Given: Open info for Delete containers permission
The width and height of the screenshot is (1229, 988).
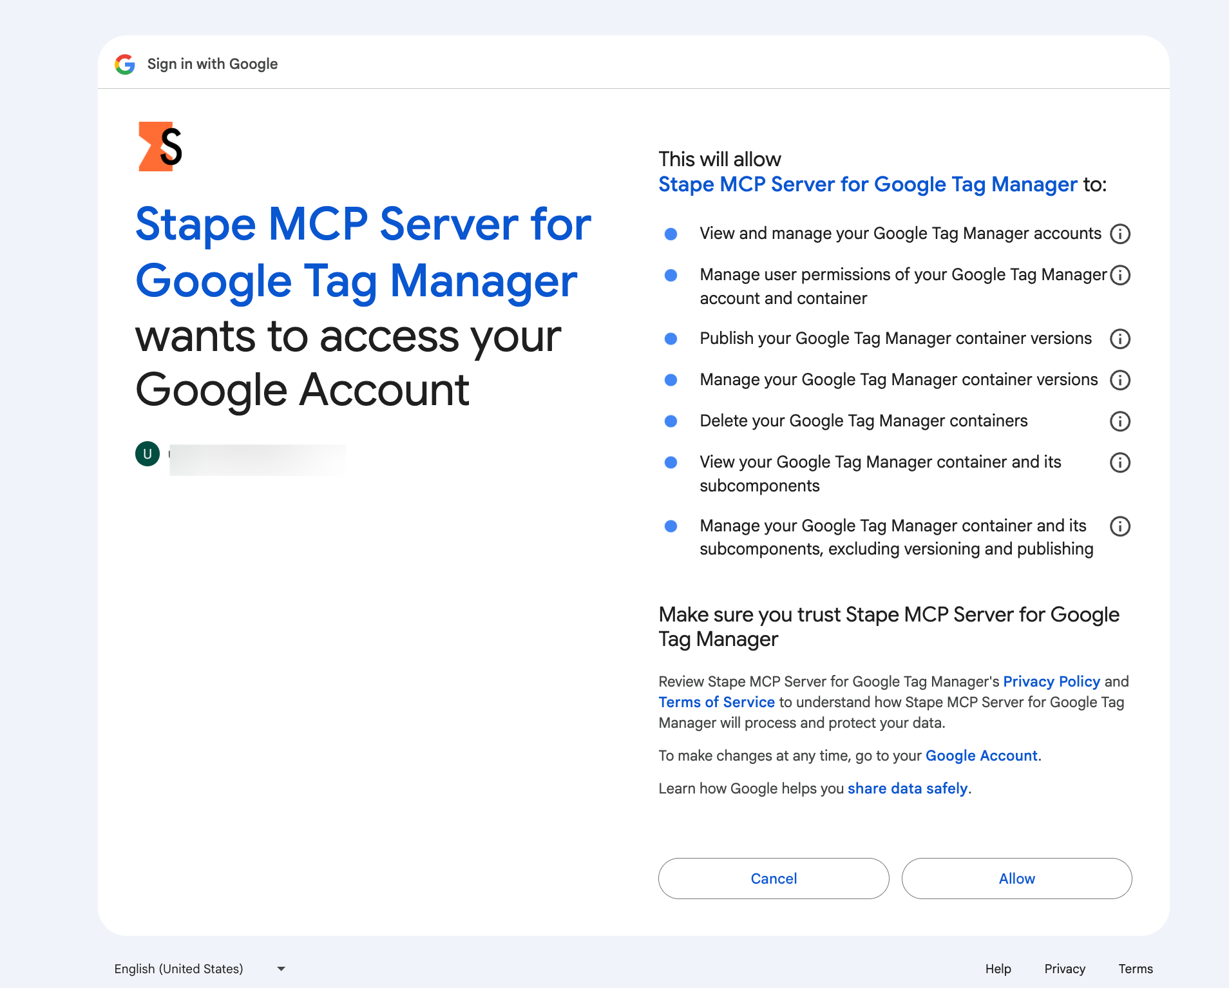Looking at the screenshot, I should point(1120,421).
